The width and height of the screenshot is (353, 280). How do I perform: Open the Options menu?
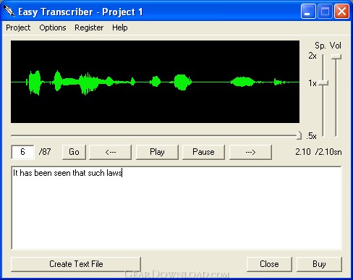[x=53, y=27]
